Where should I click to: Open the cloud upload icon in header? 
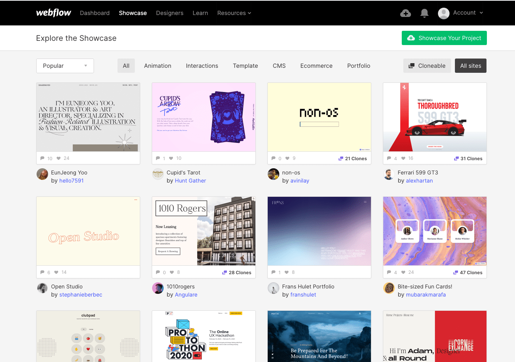point(406,13)
